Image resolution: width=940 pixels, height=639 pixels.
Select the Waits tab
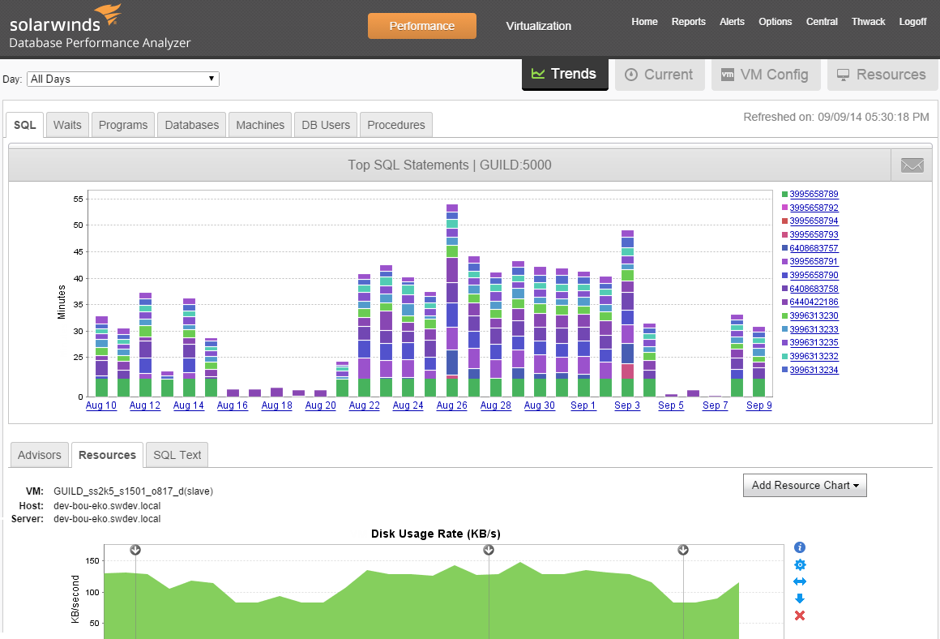67,125
